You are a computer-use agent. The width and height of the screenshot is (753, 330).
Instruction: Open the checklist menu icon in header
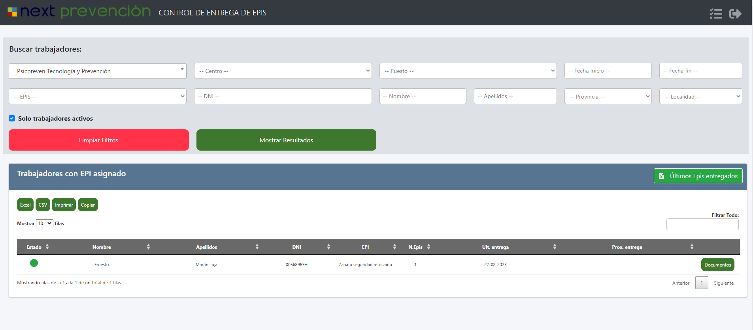coord(716,14)
